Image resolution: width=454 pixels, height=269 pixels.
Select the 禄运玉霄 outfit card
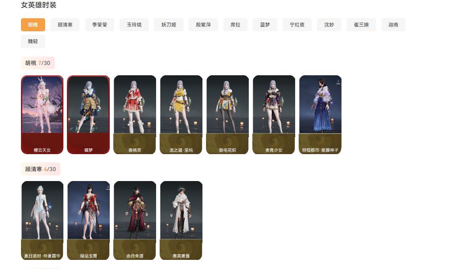click(89, 220)
